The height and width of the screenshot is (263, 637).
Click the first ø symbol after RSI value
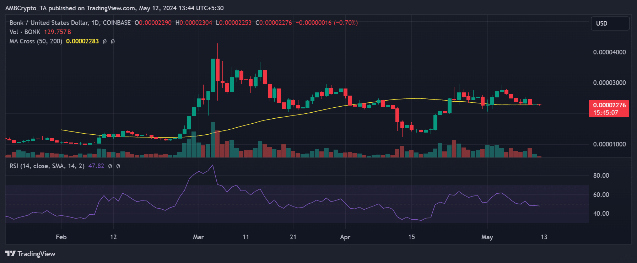coord(110,166)
